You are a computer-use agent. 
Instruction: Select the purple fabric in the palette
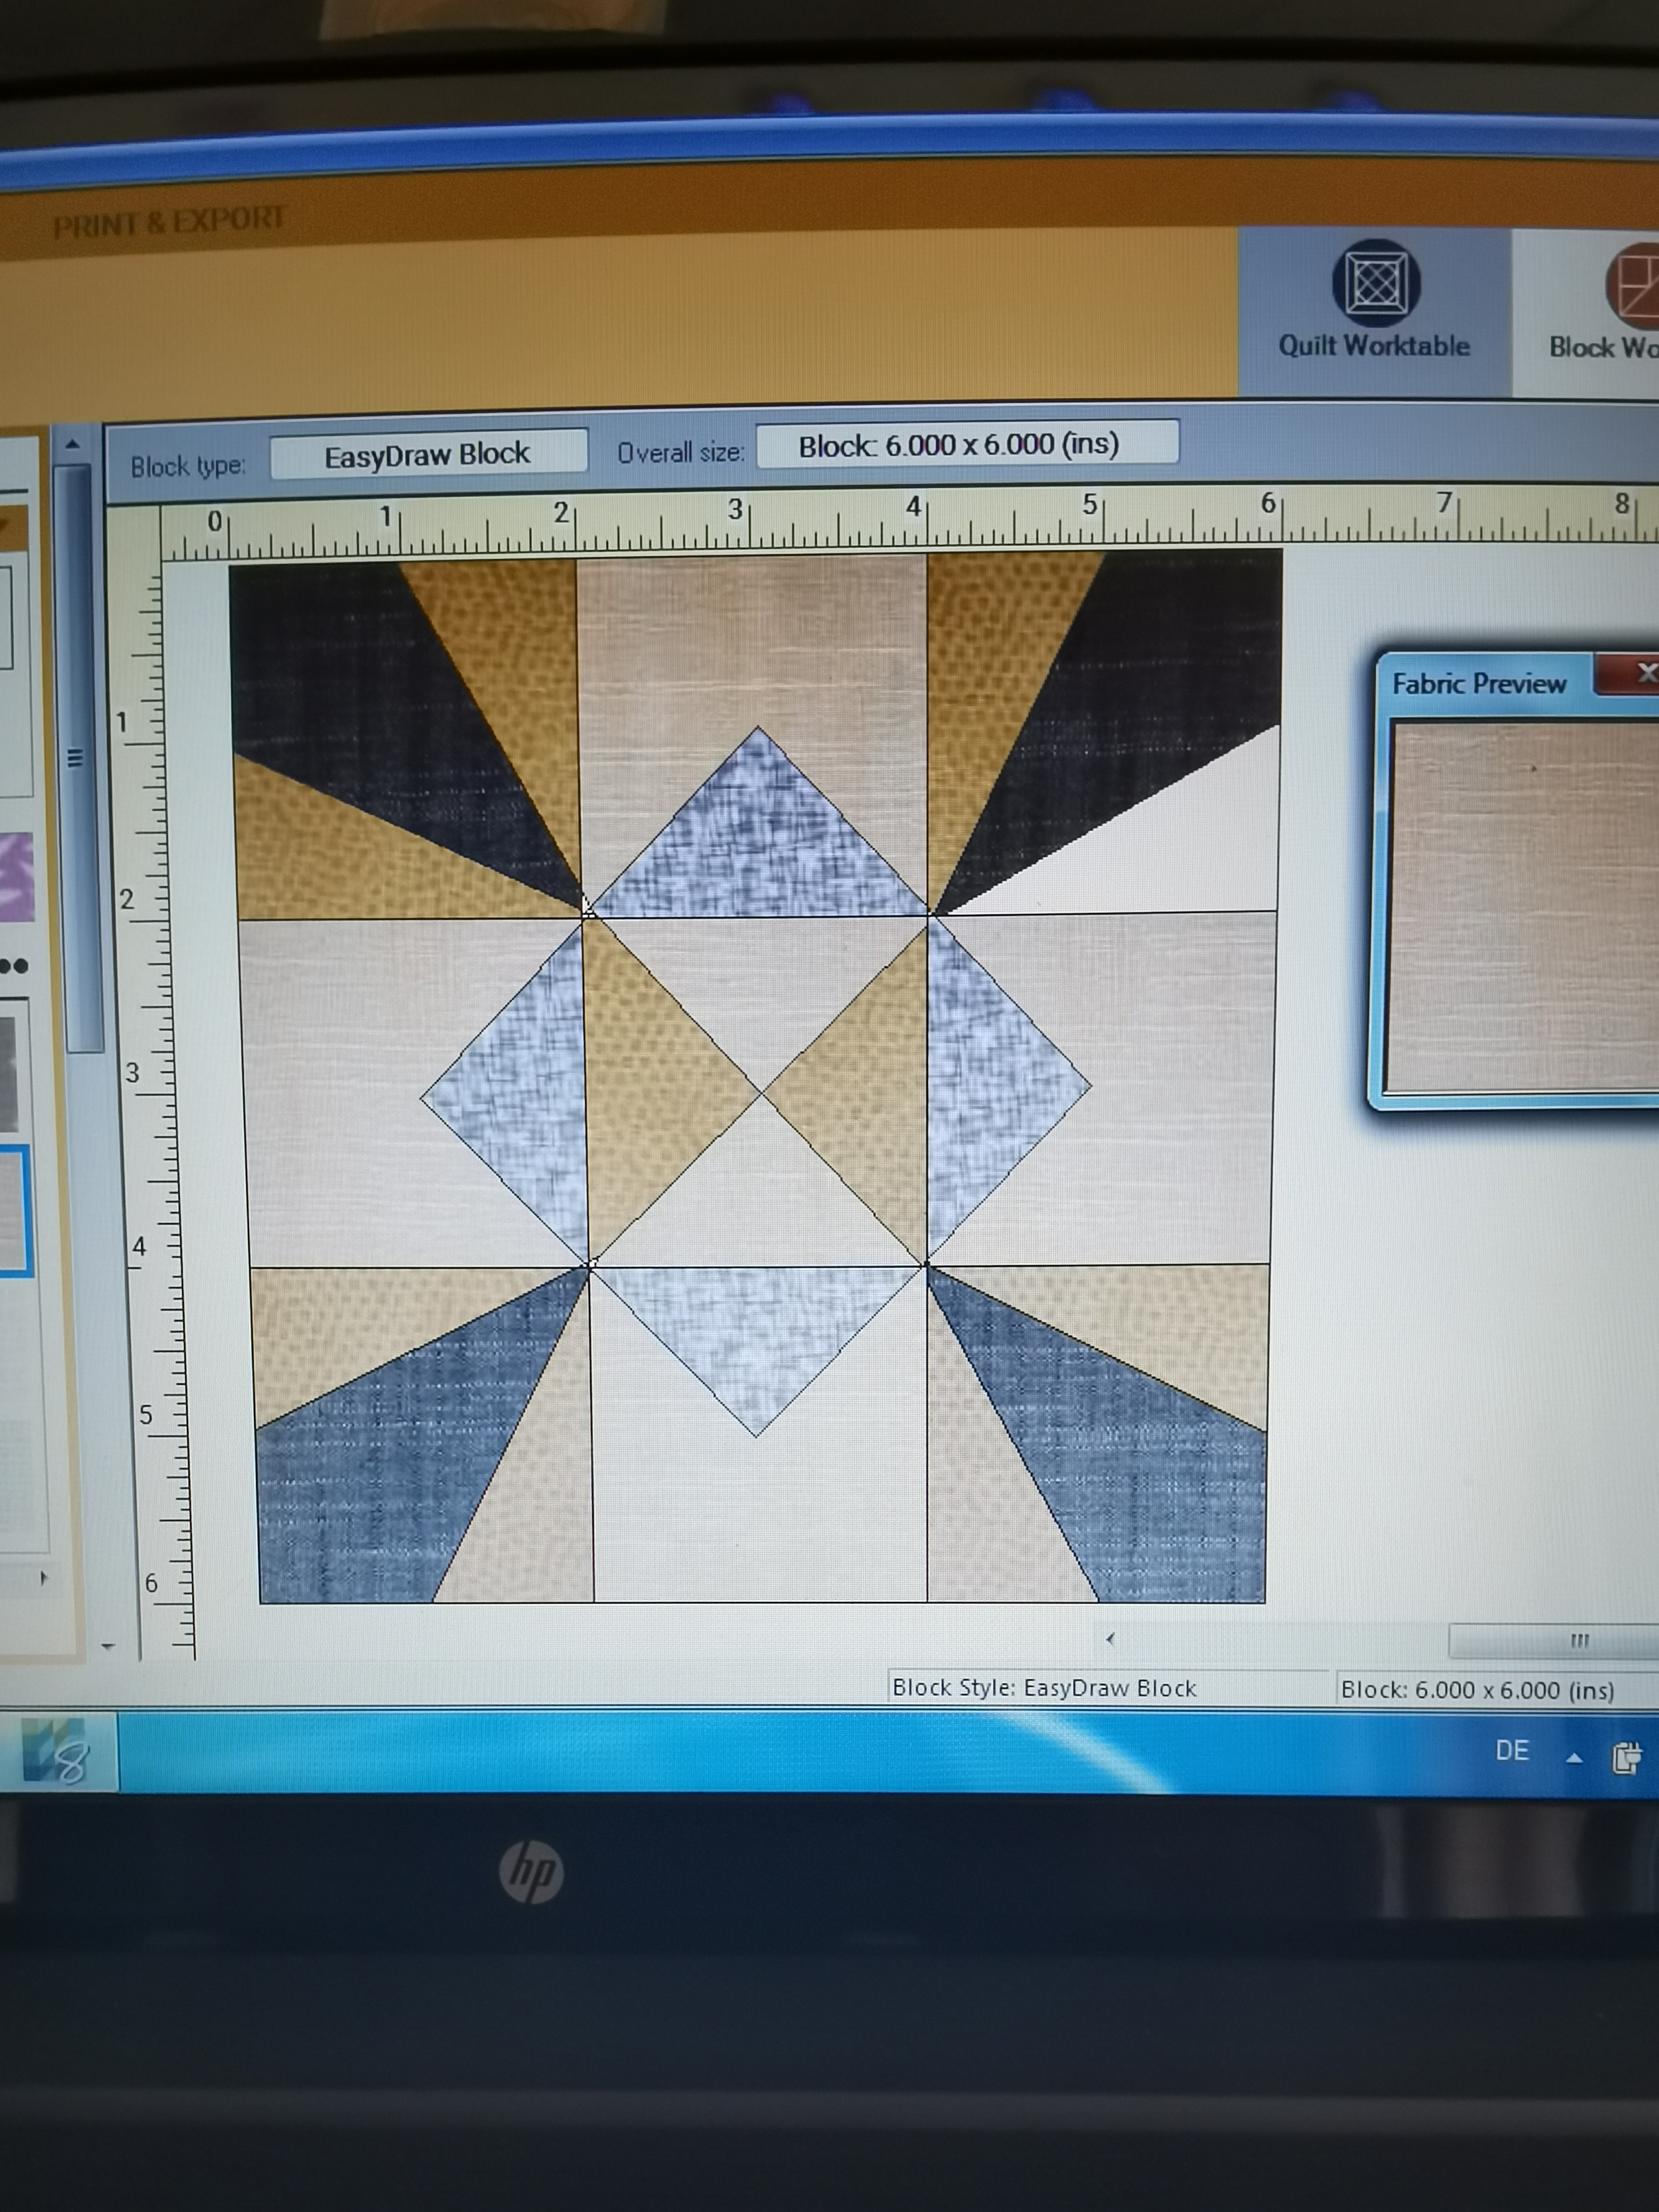tap(16, 877)
